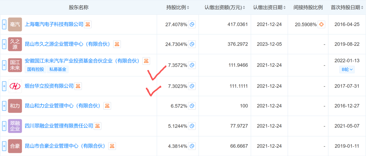Select the 2017-07-31 first holding date
The width and height of the screenshot is (366, 156).
pyautogui.click(x=347, y=86)
